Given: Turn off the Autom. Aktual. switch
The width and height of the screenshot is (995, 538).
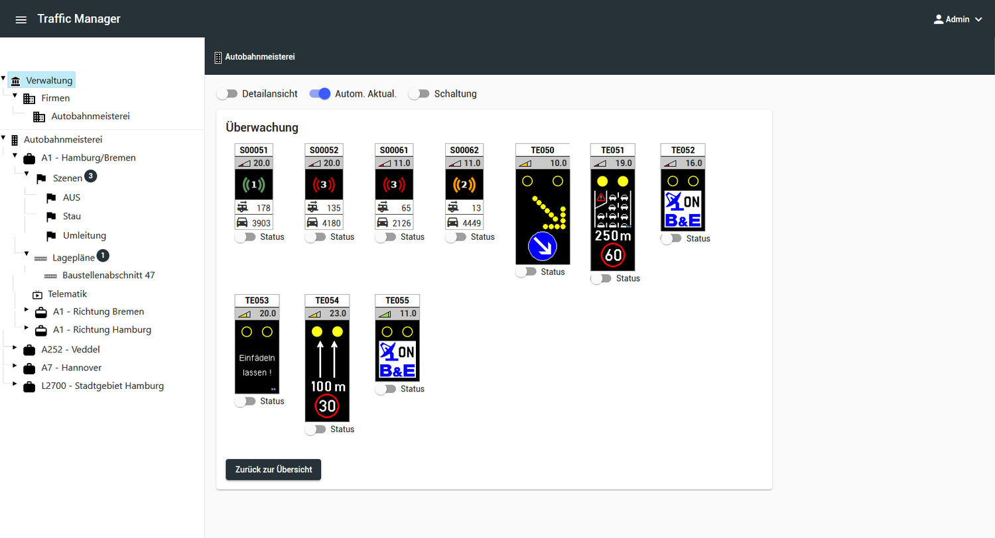Looking at the screenshot, I should click(320, 94).
